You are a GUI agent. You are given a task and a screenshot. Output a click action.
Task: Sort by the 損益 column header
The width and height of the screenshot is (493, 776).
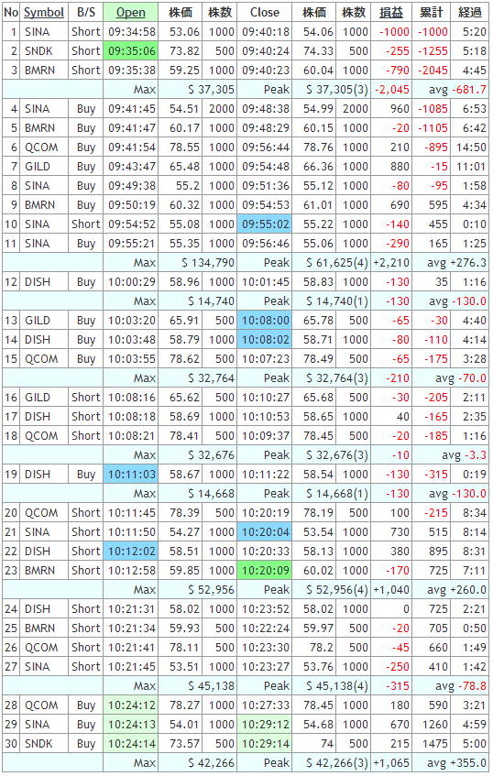click(391, 13)
